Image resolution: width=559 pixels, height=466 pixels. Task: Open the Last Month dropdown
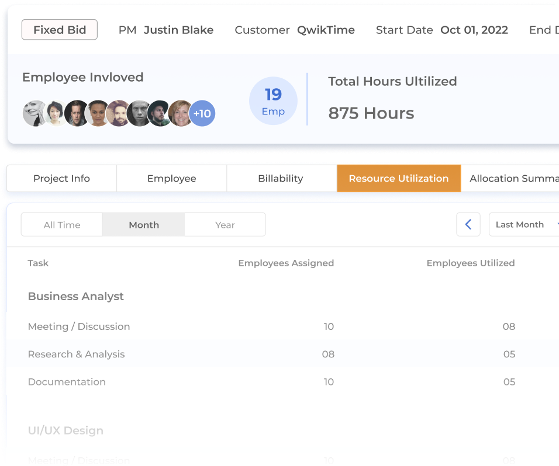[524, 224]
